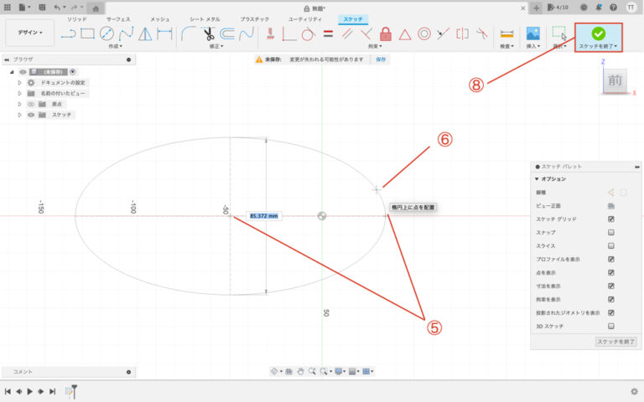Click the スケッチを終了 button in palette

tap(615, 342)
